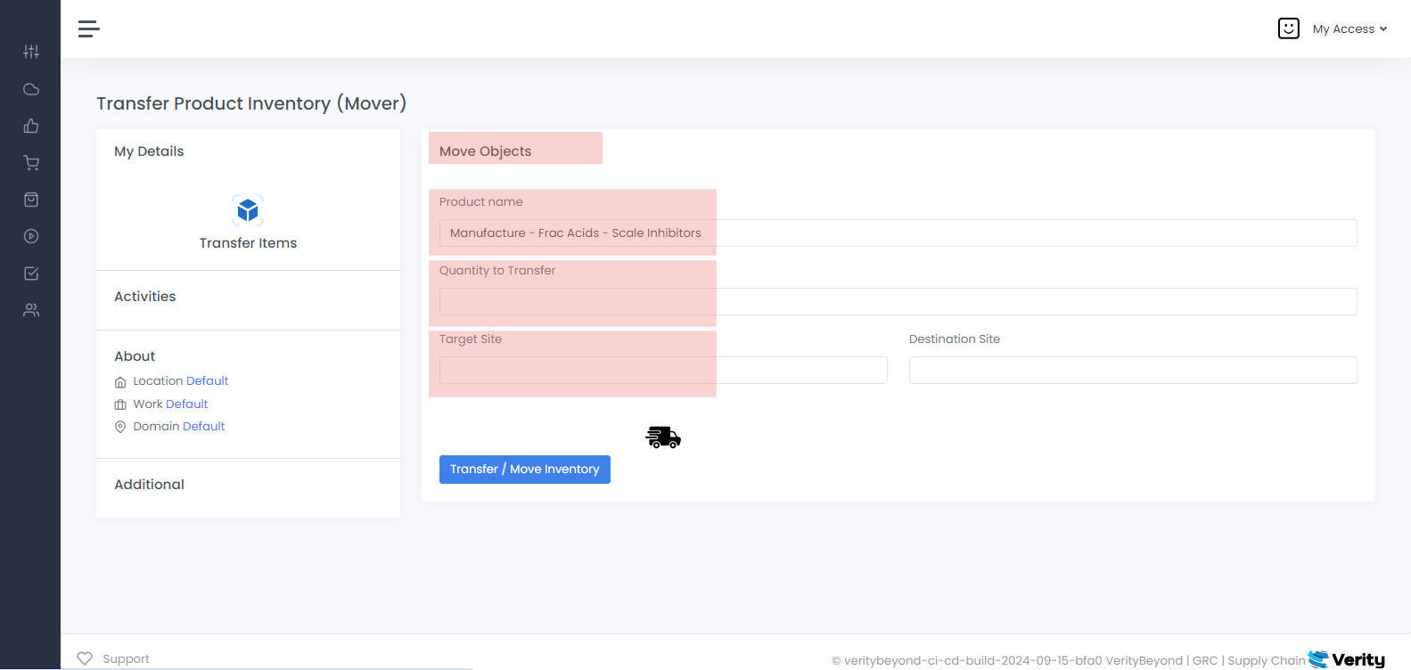
Task: Open the users sidebar icon
Action: [x=31, y=310]
